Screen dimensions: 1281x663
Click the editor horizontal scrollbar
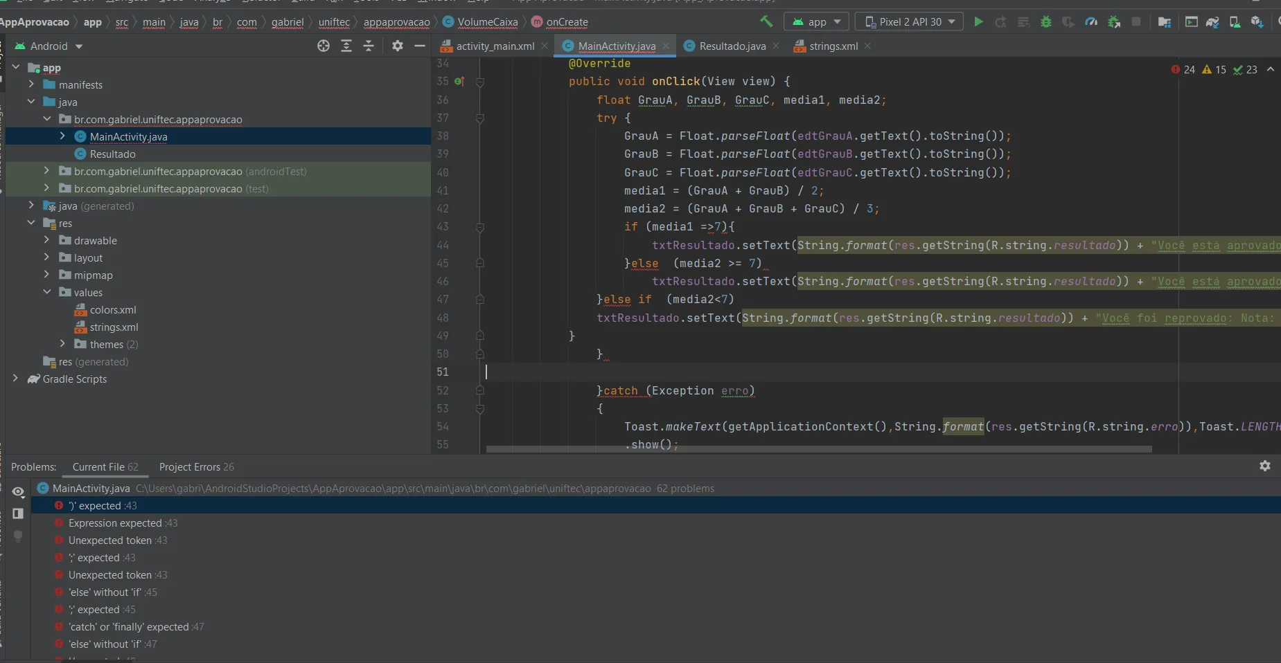[x=818, y=449]
